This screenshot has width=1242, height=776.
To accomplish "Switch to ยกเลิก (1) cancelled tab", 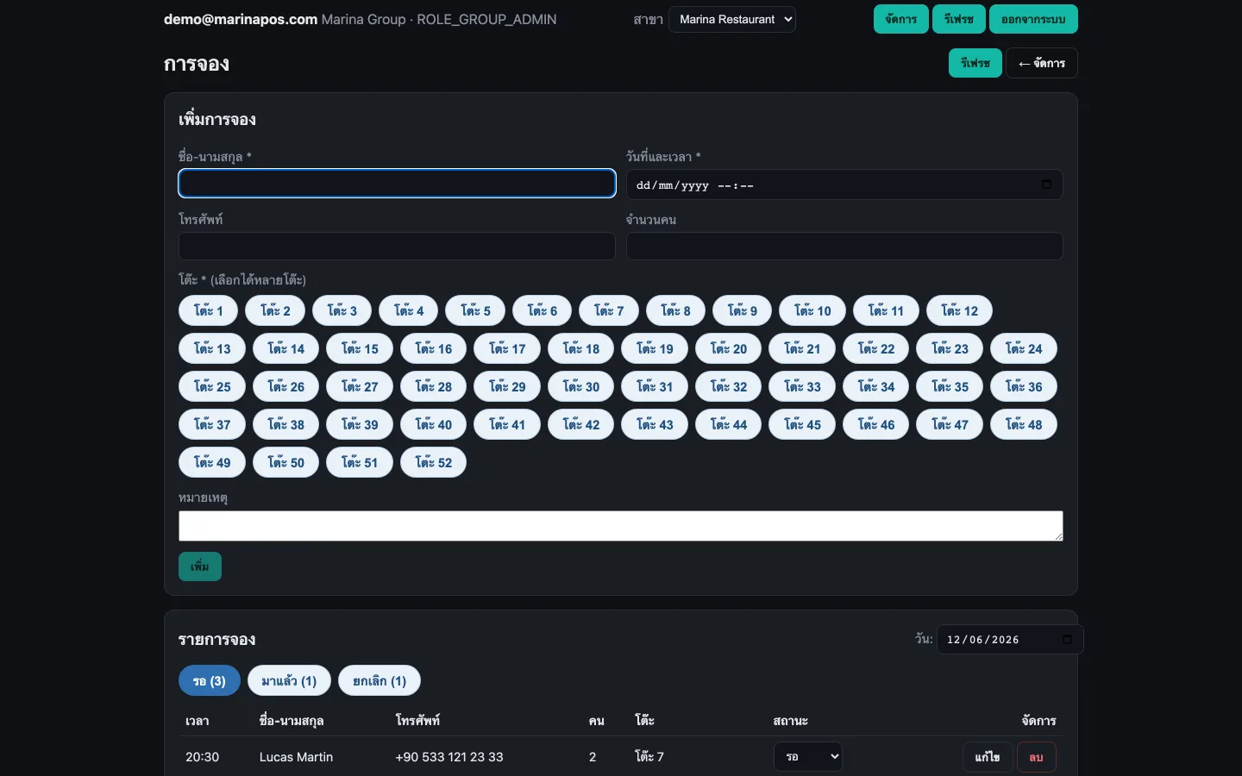I will click(x=379, y=681).
